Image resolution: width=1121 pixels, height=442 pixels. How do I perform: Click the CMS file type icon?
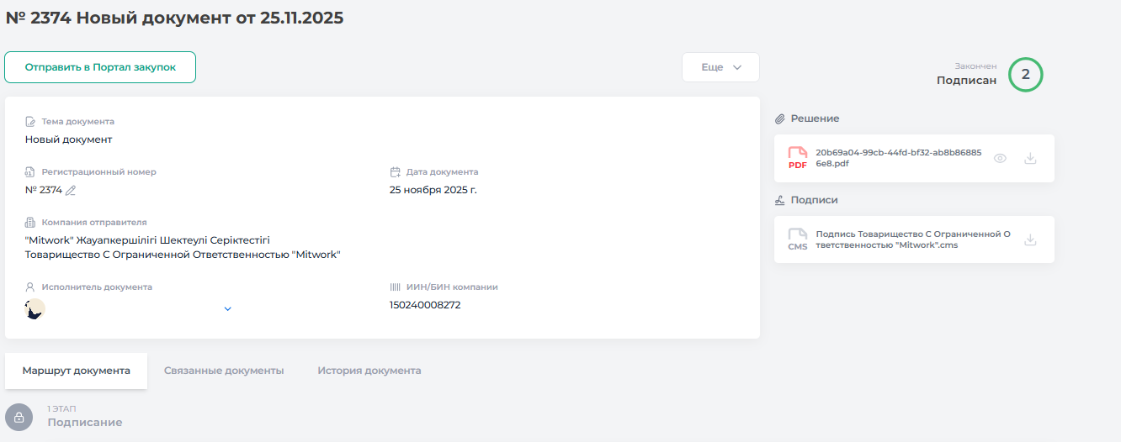click(797, 239)
